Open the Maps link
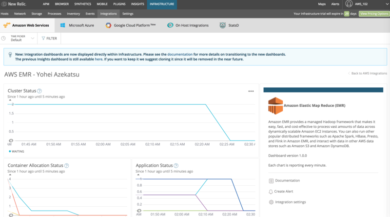The width and height of the screenshot is (390, 217). pos(322,4)
